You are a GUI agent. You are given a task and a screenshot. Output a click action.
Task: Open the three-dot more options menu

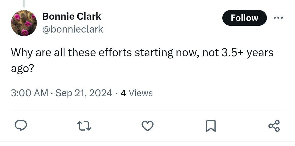[278, 18]
